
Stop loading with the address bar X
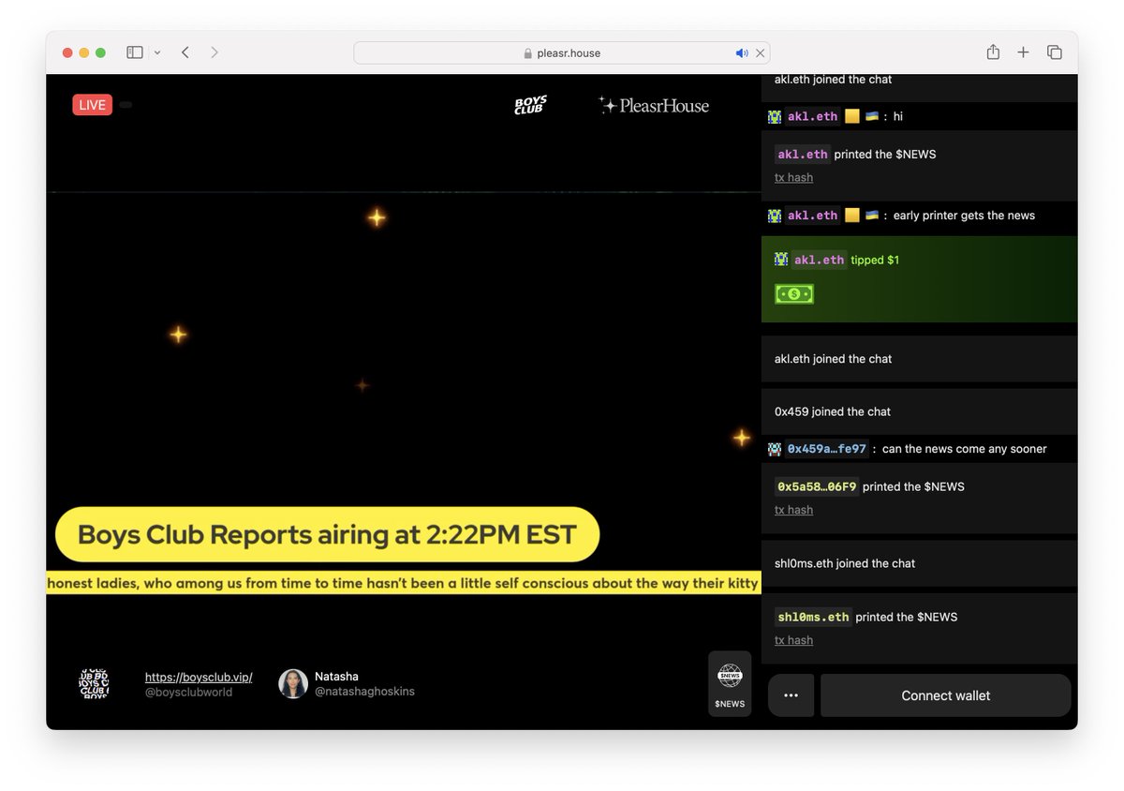[761, 53]
